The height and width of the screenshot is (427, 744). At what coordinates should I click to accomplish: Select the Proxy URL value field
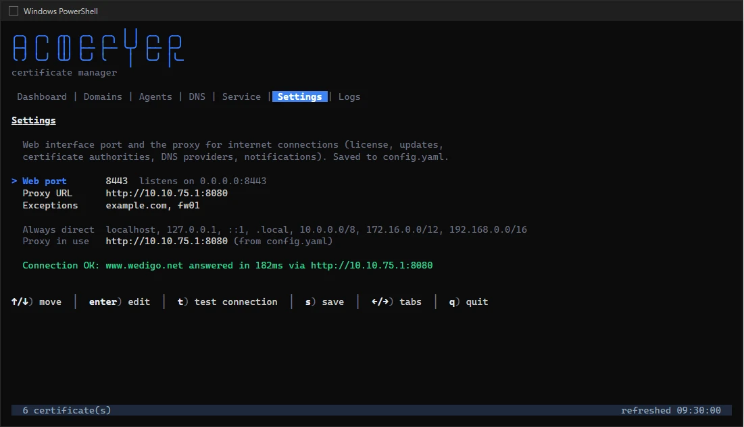click(x=166, y=194)
